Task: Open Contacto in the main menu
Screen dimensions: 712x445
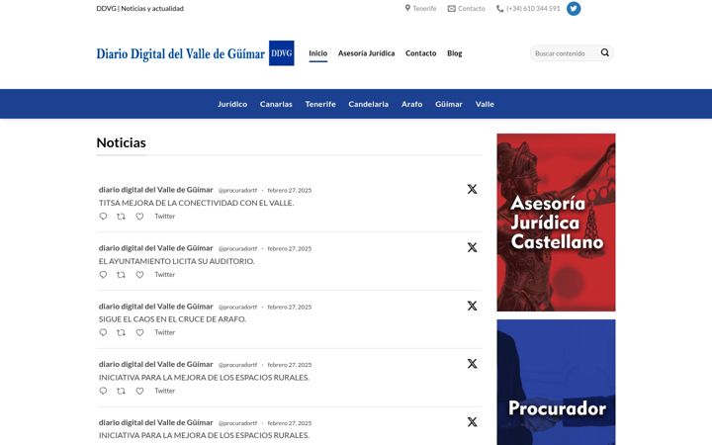Action: [x=421, y=53]
